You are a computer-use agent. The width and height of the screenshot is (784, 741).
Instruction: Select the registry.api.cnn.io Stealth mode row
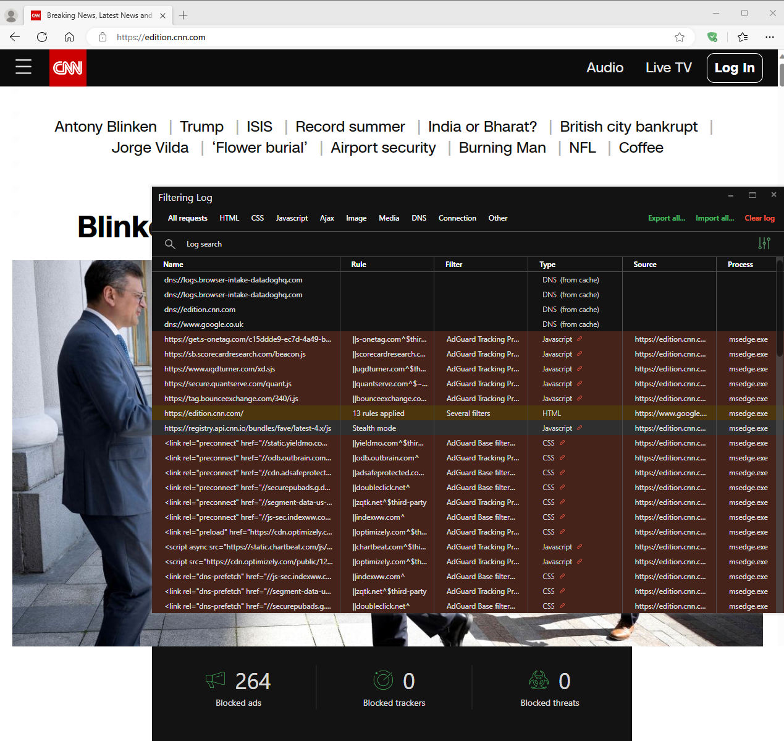464,428
